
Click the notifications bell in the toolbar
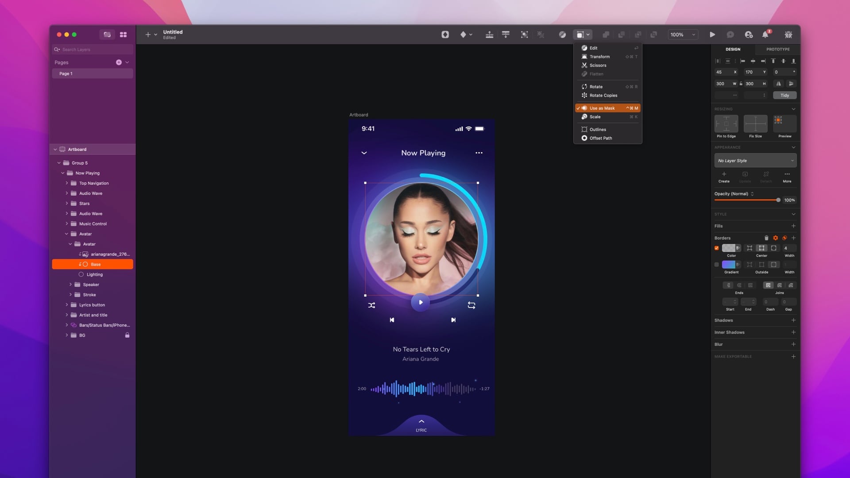click(x=765, y=35)
